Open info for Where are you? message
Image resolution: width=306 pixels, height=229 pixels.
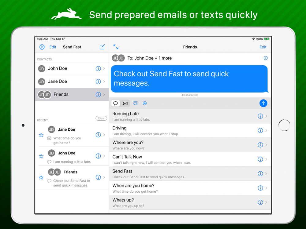click(260, 145)
